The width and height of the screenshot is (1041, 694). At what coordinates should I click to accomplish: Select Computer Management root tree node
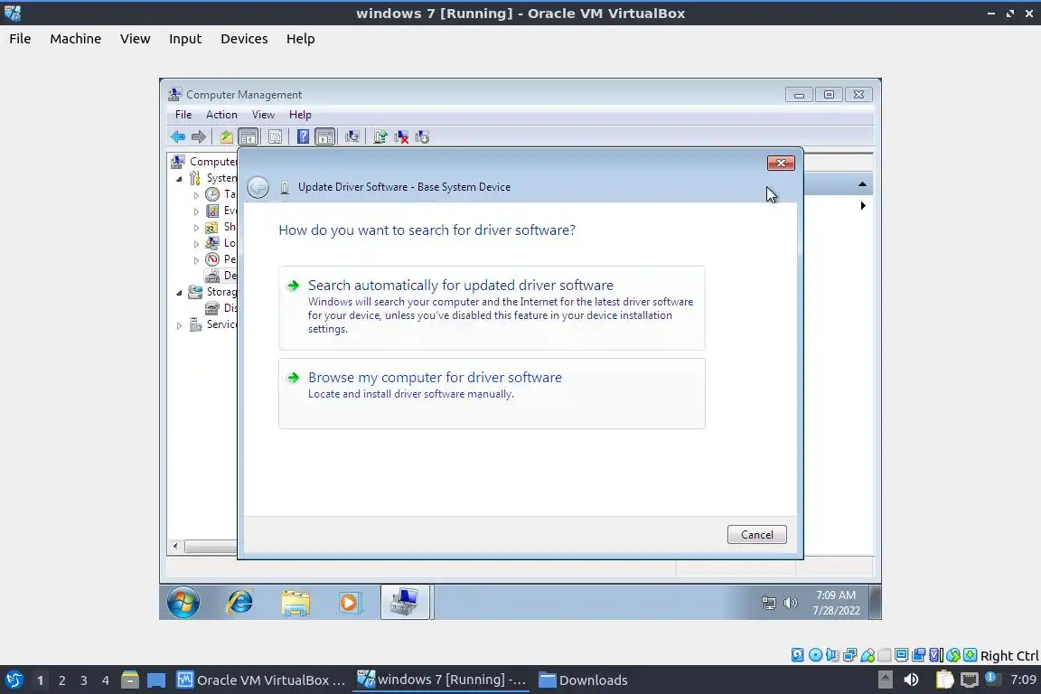coord(204,162)
